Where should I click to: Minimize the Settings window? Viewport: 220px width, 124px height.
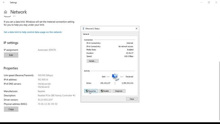(x=201, y=2)
